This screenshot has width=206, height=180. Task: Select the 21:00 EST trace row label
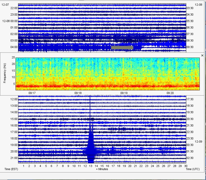pos(14,158)
